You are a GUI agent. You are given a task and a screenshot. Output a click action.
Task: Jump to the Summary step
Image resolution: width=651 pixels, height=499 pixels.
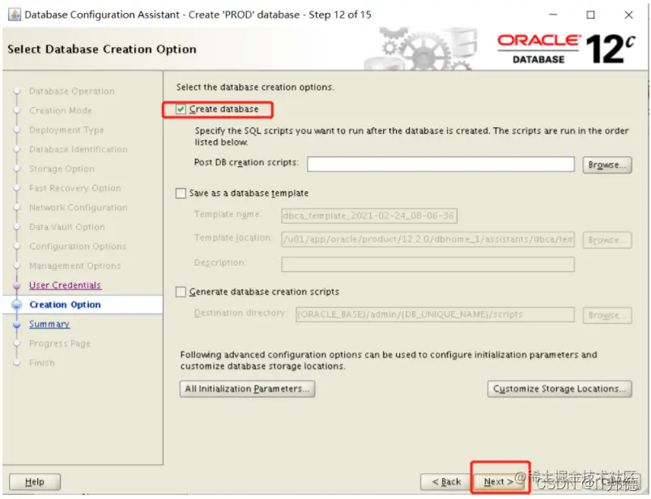[x=49, y=324]
